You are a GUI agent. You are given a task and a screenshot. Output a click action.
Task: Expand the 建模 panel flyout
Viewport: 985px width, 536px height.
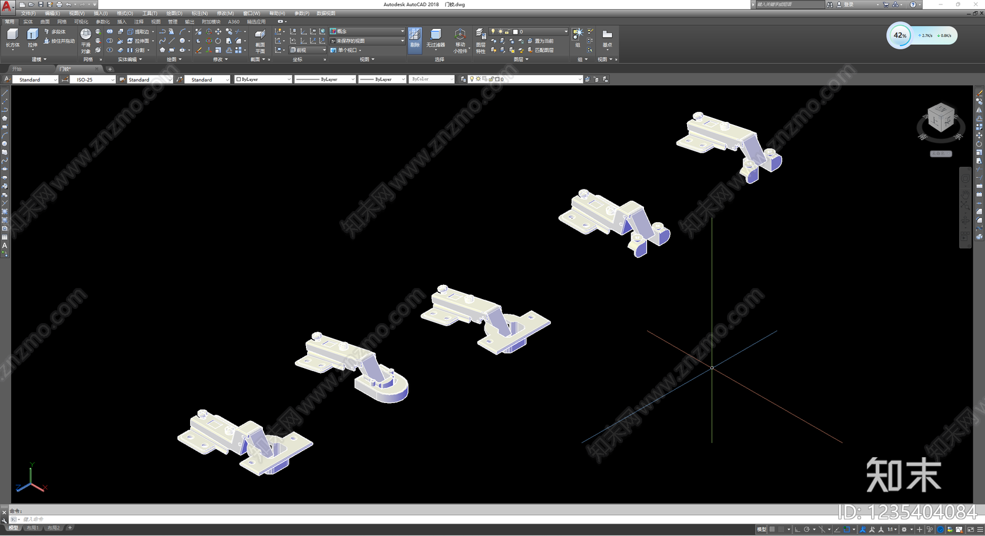(x=39, y=60)
